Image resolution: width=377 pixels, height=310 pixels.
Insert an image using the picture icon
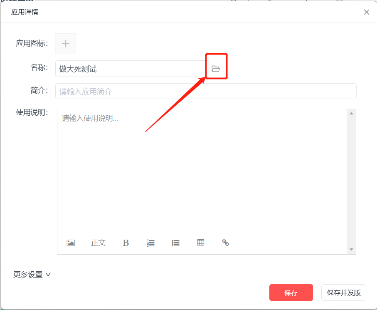[x=71, y=243]
